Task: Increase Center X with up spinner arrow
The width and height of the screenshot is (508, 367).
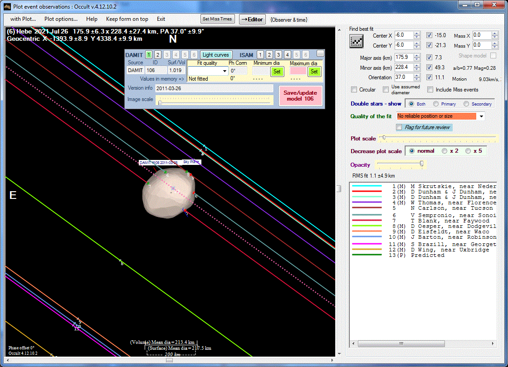Action: tap(417, 34)
